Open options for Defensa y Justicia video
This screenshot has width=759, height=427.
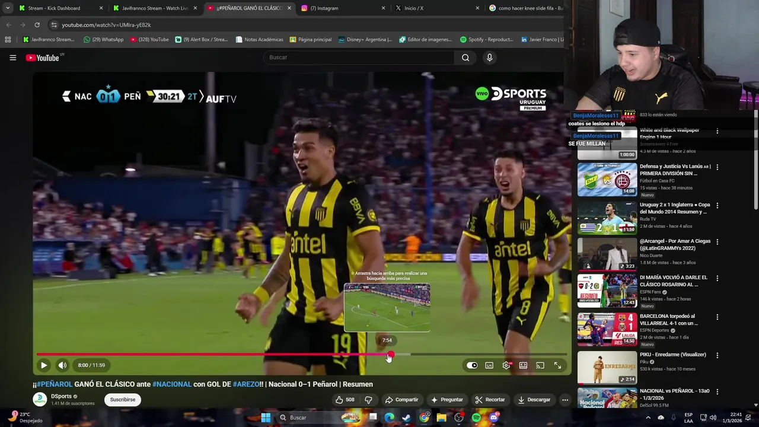click(717, 167)
